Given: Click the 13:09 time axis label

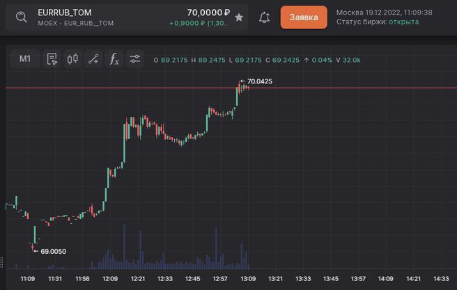Looking at the screenshot, I should pos(248,279).
